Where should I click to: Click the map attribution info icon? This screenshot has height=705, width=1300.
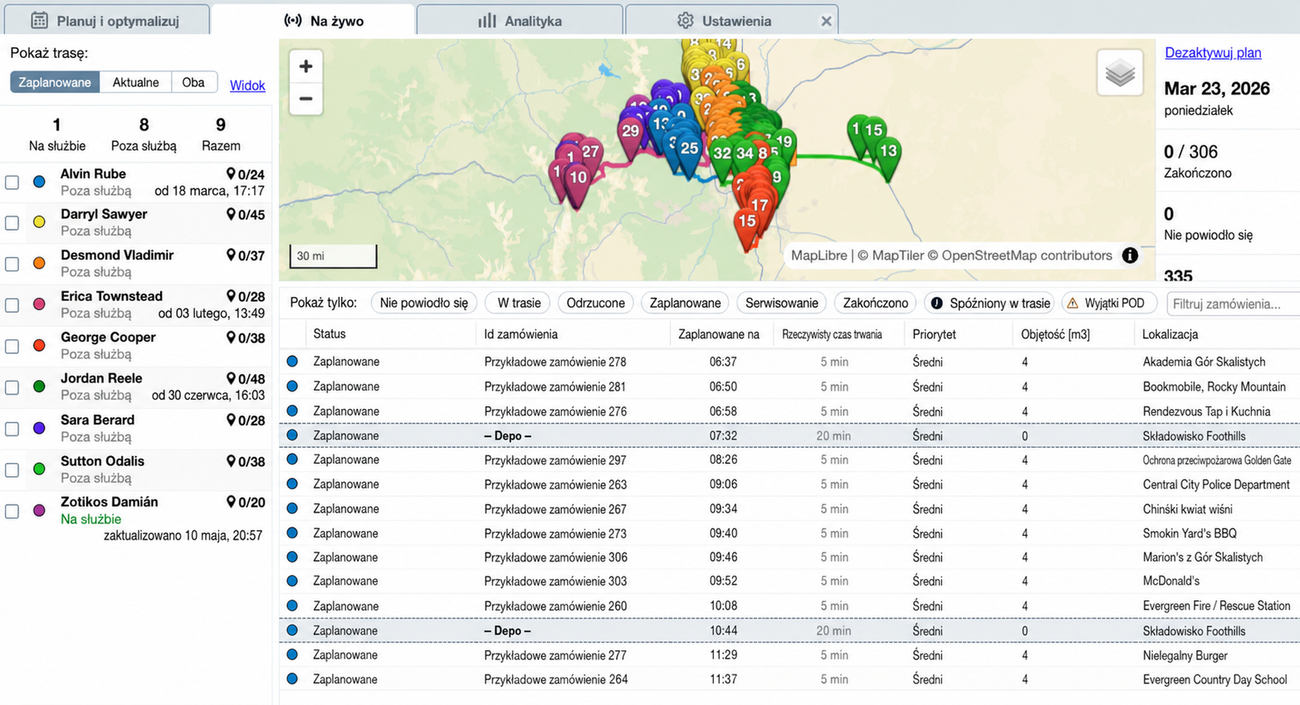click(x=1130, y=255)
